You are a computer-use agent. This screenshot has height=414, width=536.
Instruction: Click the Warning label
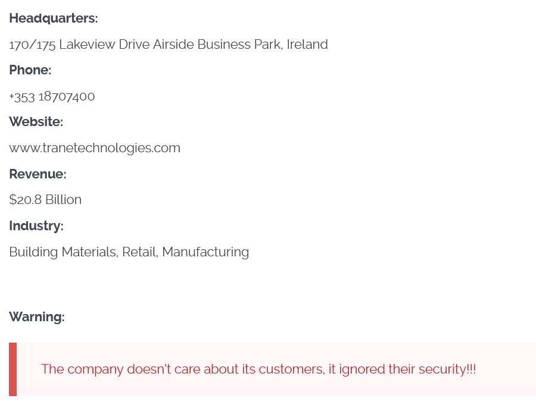tap(36, 317)
